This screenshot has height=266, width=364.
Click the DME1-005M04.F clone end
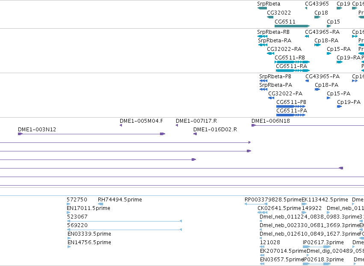click(121, 125)
